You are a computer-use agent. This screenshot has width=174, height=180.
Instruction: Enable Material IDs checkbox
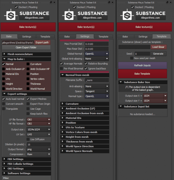[x=4, y=74]
